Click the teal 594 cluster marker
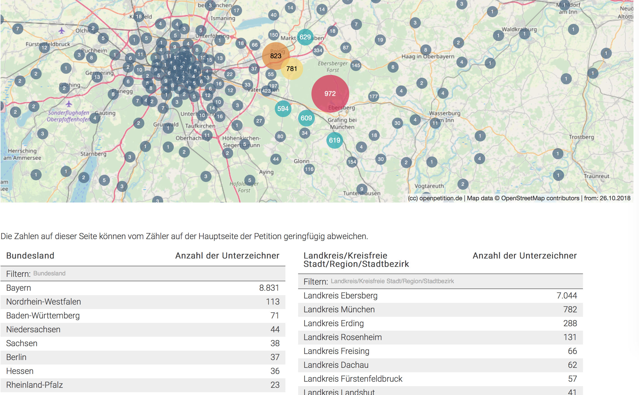Viewport: 639px width, 395px height. pyautogui.click(x=283, y=109)
